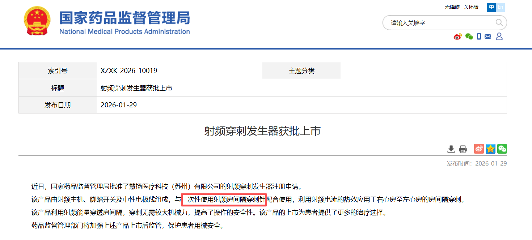Download the article

click(451, 149)
